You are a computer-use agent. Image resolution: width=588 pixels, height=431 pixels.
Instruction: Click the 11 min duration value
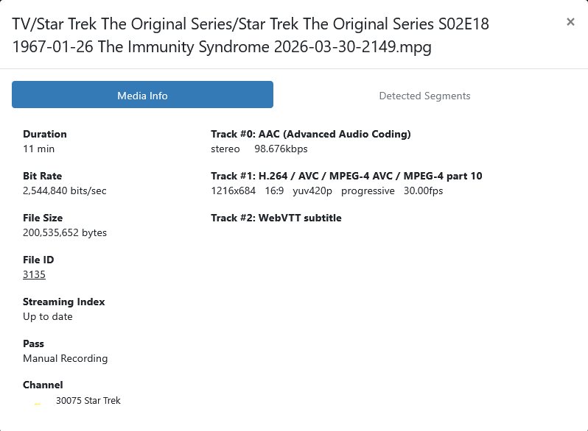coord(38,149)
